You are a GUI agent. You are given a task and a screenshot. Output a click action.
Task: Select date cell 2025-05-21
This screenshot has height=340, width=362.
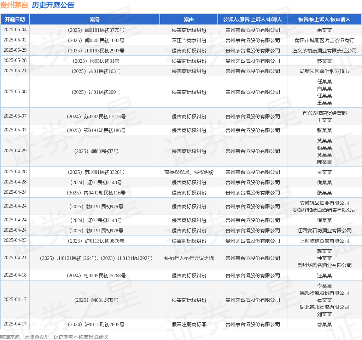[15, 71]
